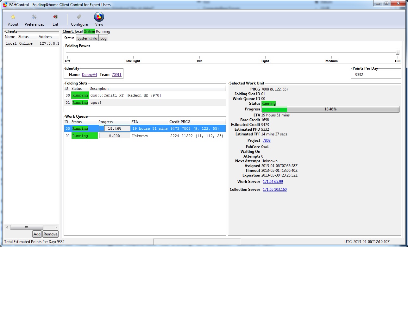
Task: Click the 0.00% progress bar in the work queue
Action: coord(114,136)
